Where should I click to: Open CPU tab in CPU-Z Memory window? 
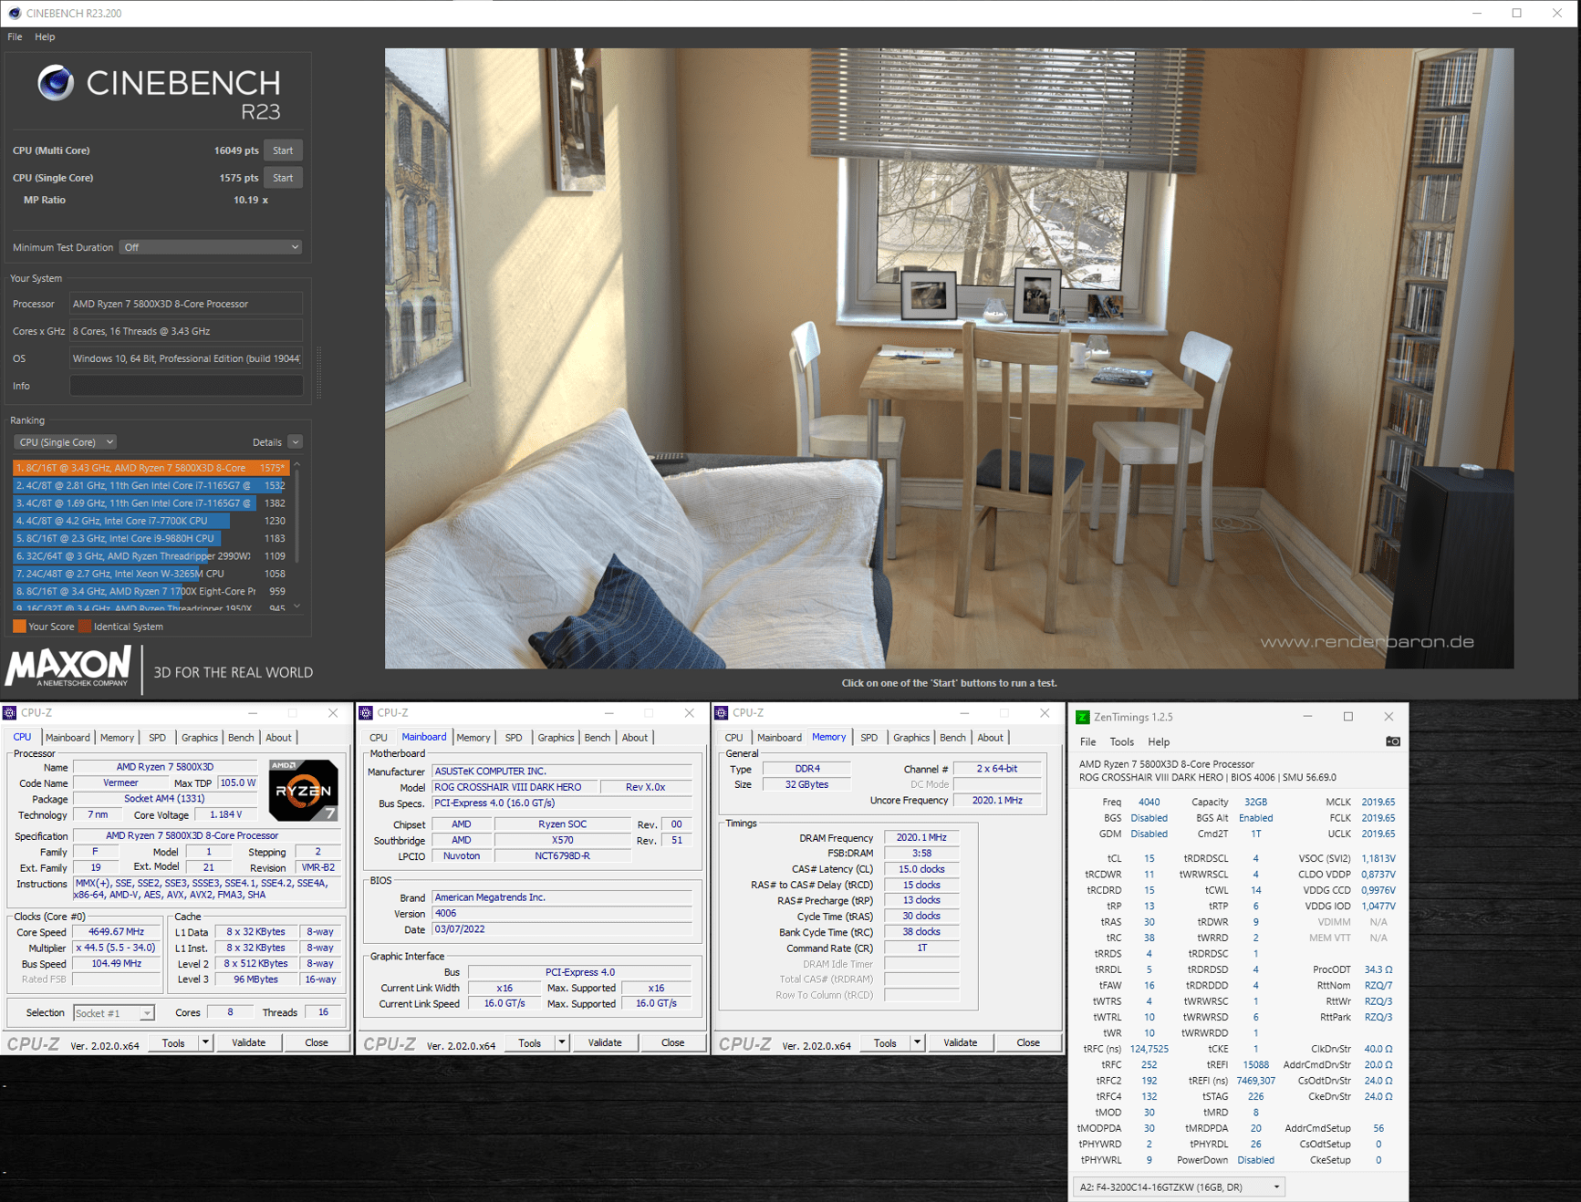tap(733, 738)
